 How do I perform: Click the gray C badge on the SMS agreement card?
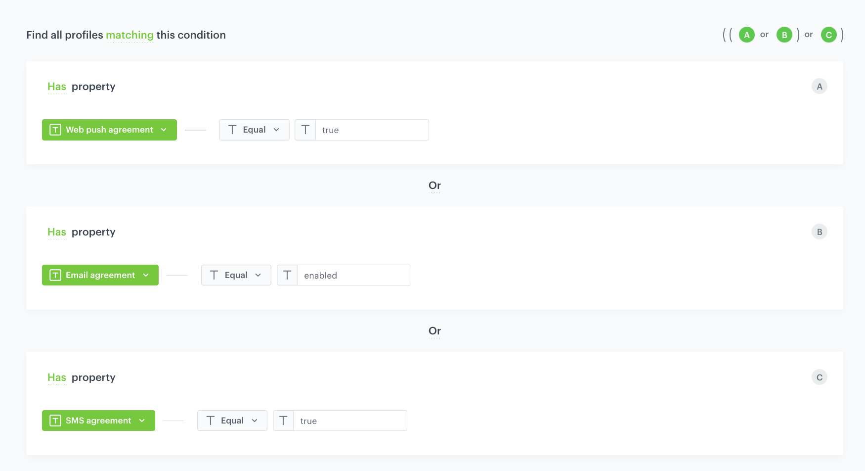coord(820,377)
